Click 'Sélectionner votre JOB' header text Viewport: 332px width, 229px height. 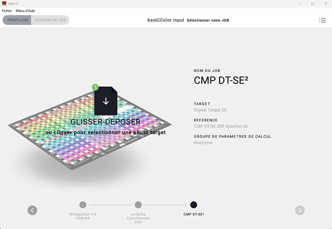208,20
